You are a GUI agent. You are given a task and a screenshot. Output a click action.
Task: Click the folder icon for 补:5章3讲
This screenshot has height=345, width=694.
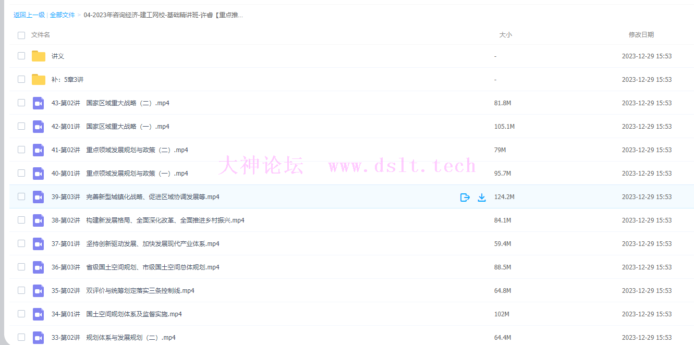[39, 79]
